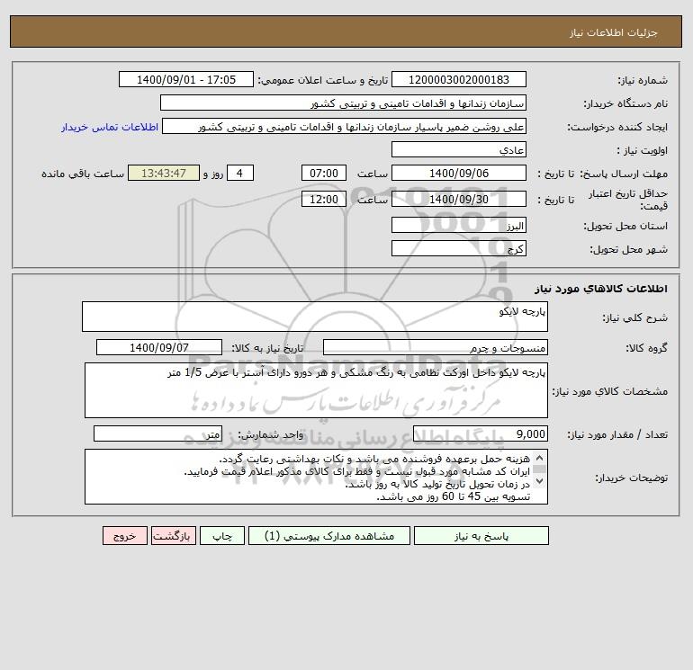The width and height of the screenshot is (693, 670).
Task: Click the priority field 'عادي'
Action: [459, 149]
